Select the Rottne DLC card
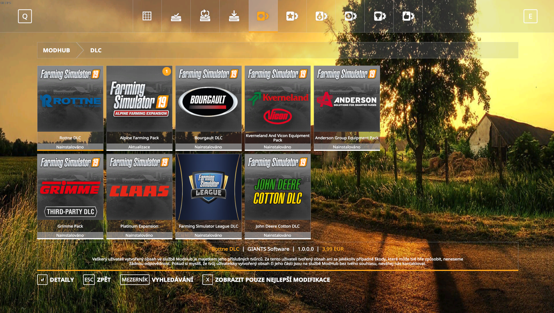This screenshot has width=554, height=313. (x=70, y=108)
